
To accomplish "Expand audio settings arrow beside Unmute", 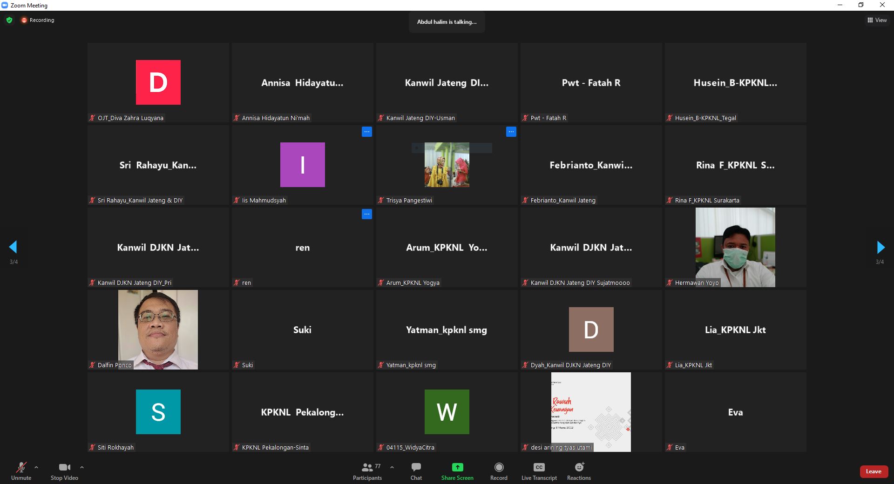I will point(36,467).
